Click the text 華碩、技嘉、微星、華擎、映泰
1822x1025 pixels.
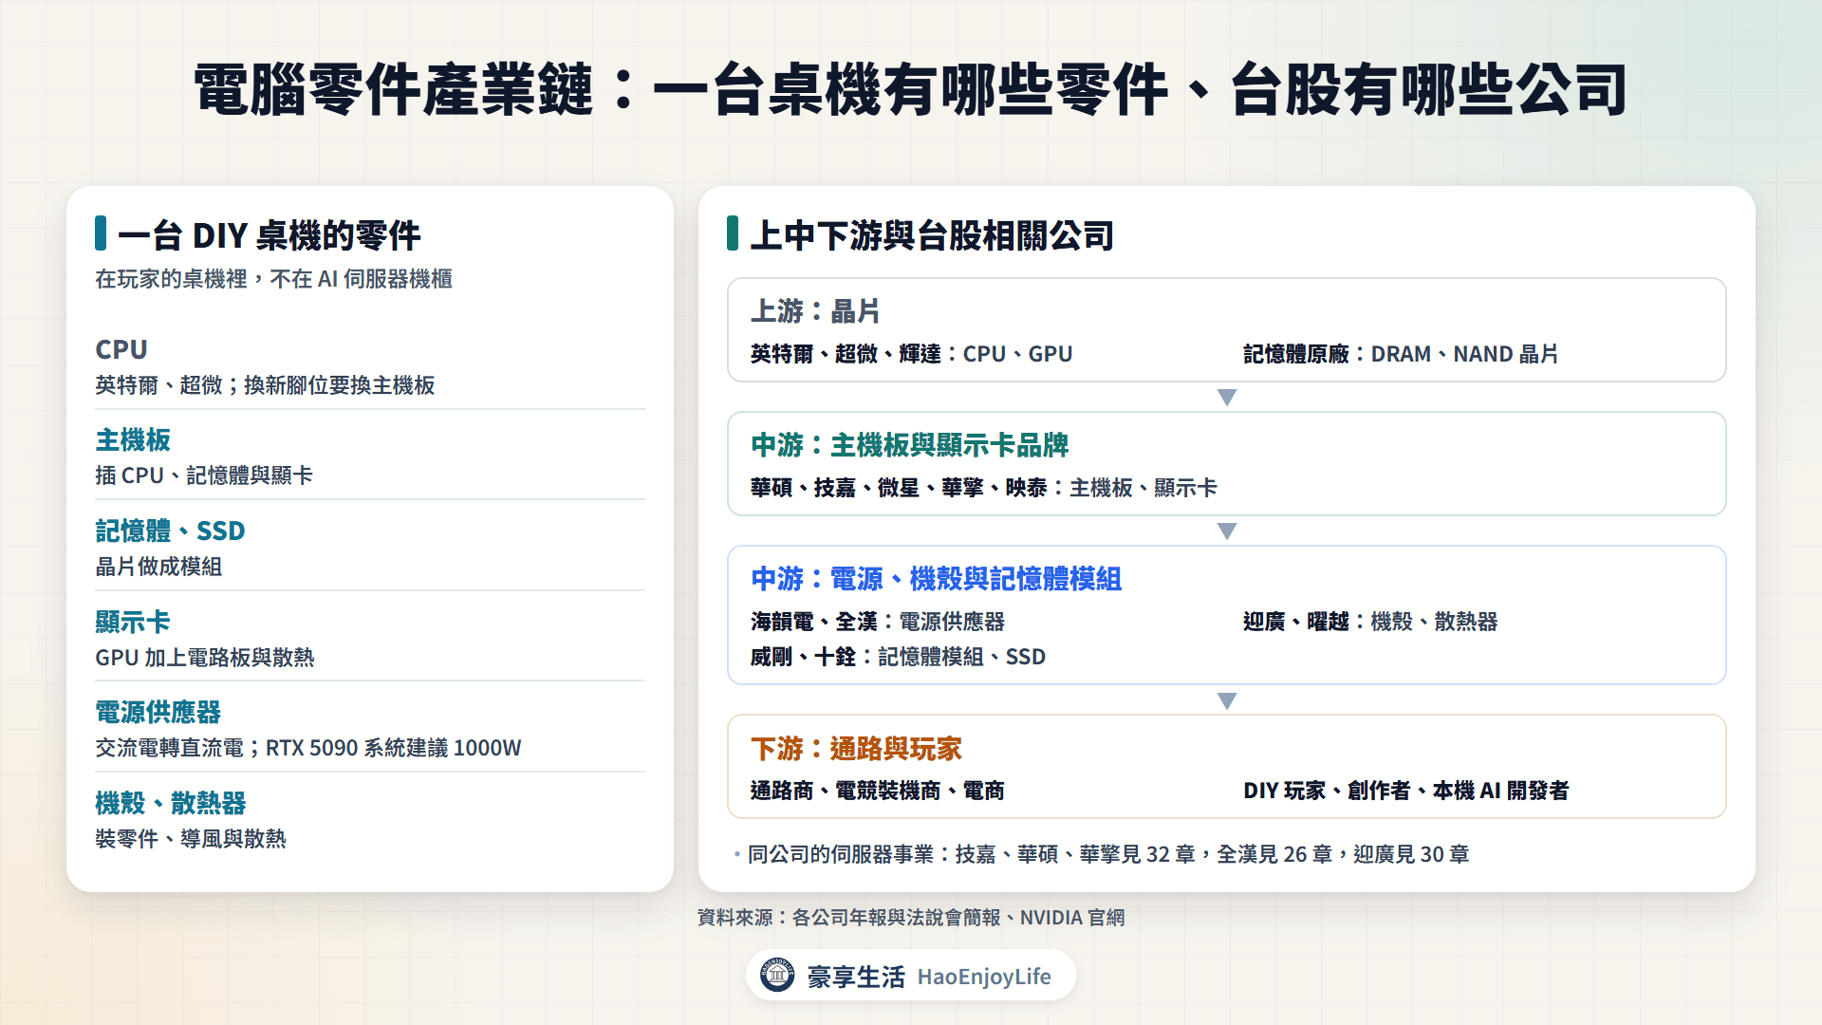point(899,488)
